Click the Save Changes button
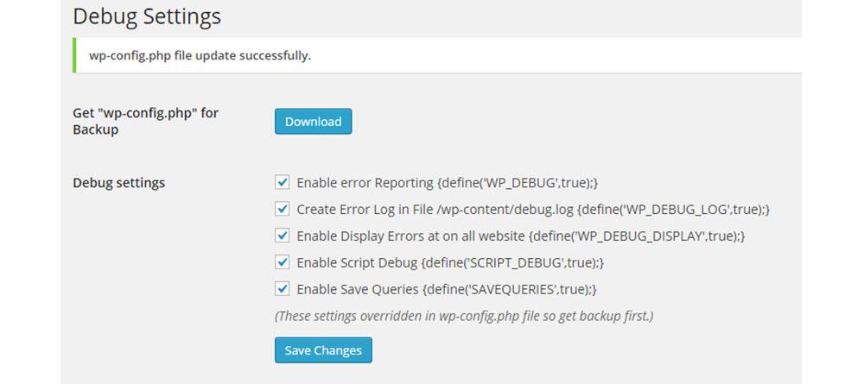Image resolution: width=864 pixels, height=384 pixels. (x=323, y=350)
